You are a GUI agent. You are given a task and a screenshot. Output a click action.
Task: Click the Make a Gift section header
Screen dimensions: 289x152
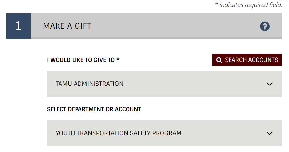click(x=144, y=26)
